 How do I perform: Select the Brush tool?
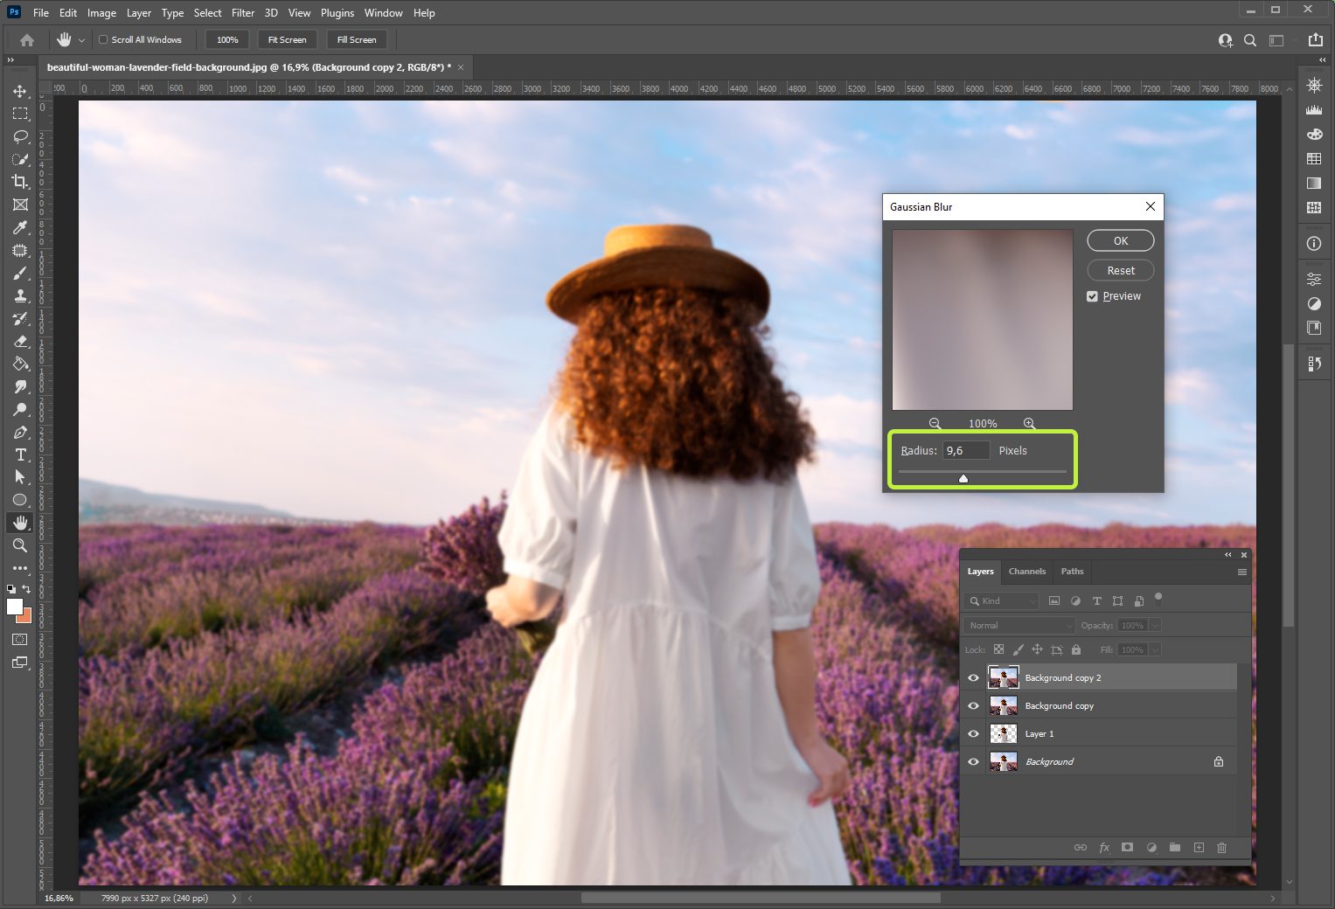pos(20,273)
